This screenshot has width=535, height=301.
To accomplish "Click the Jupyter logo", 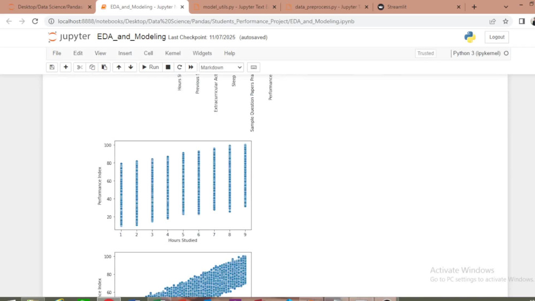I will pyautogui.click(x=69, y=36).
